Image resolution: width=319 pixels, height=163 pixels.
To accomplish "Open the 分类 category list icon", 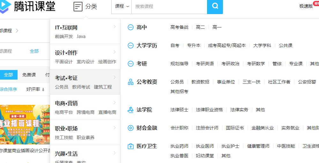I will (78, 6).
